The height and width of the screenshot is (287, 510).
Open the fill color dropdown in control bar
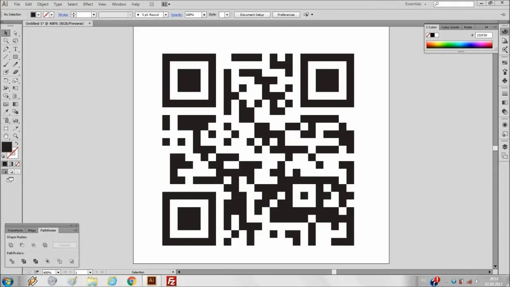click(x=38, y=15)
